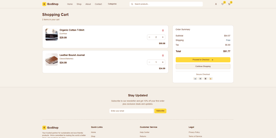
Task: Click the ClassicStationery brand label
Action: (x=67, y=59)
